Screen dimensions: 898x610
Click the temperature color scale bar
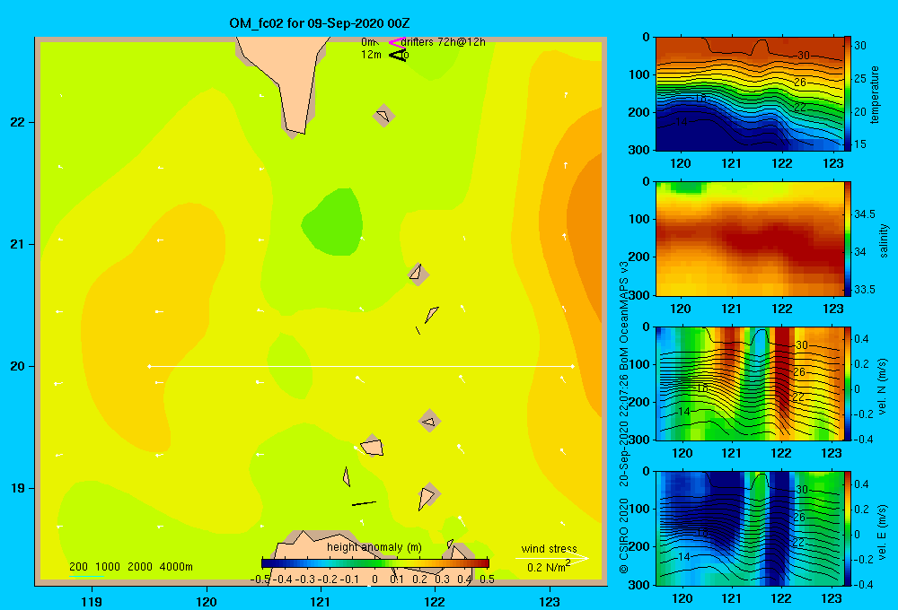pyautogui.click(x=848, y=94)
